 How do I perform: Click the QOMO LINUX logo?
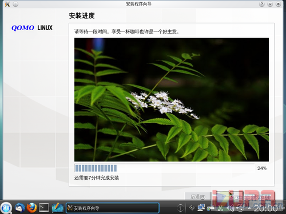[32, 28]
